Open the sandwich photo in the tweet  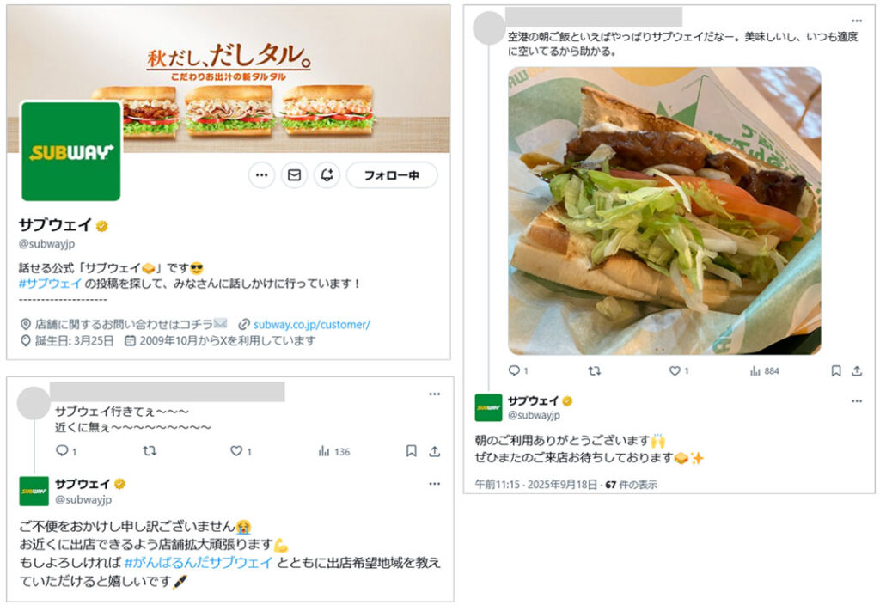[664, 211]
